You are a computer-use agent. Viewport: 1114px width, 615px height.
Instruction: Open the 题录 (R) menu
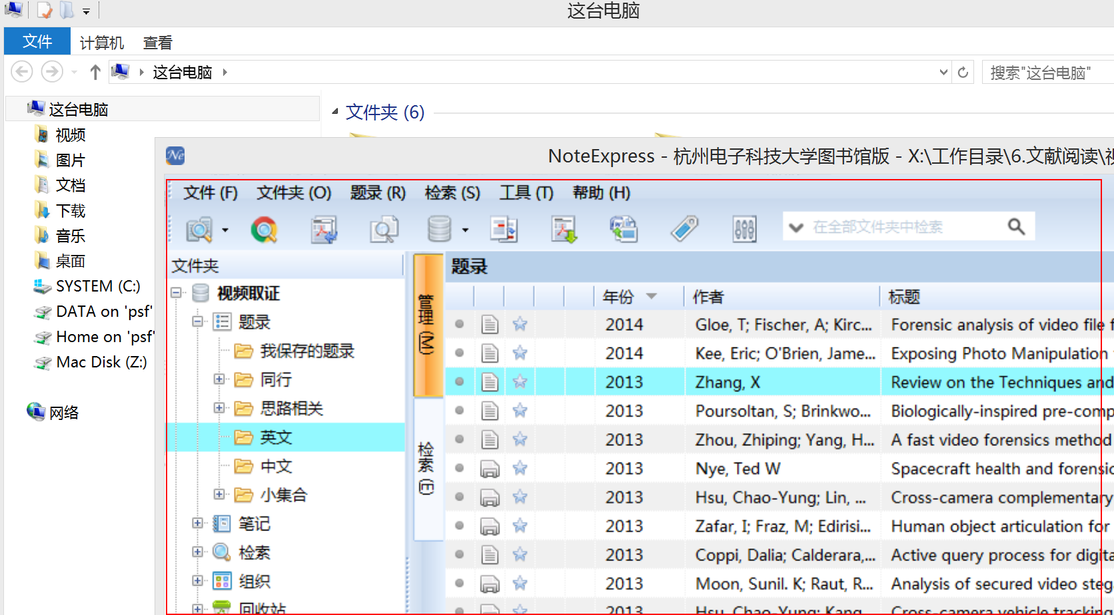click(x=378, y=193)
